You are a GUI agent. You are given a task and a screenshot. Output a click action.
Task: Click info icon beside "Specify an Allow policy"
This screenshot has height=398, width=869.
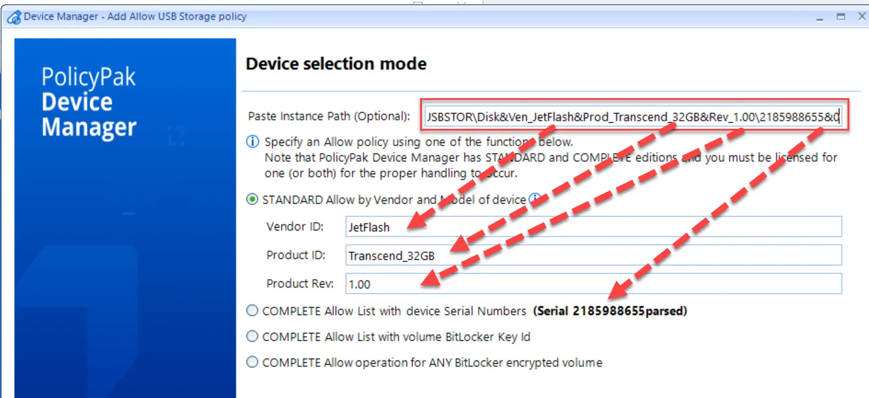click(253, 142)
